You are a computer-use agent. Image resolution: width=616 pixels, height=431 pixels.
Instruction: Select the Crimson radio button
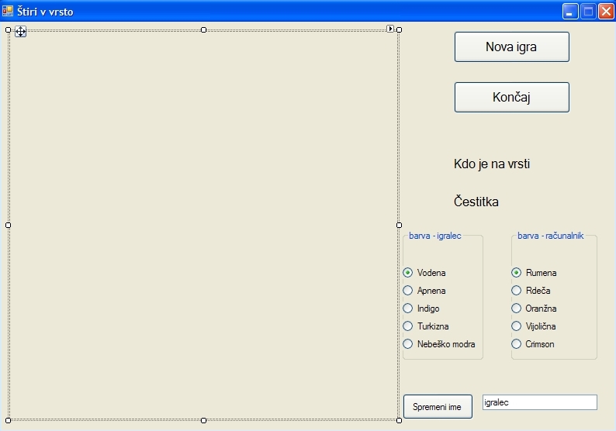517,344
